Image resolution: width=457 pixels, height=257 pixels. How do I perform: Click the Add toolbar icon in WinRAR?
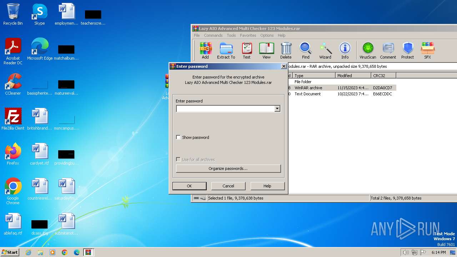205,50
